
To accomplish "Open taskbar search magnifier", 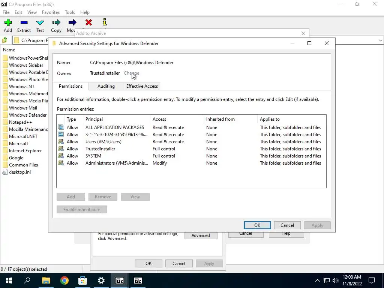I will (27, 280).
